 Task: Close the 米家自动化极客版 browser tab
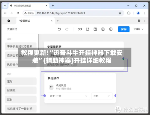click(46, 6)
